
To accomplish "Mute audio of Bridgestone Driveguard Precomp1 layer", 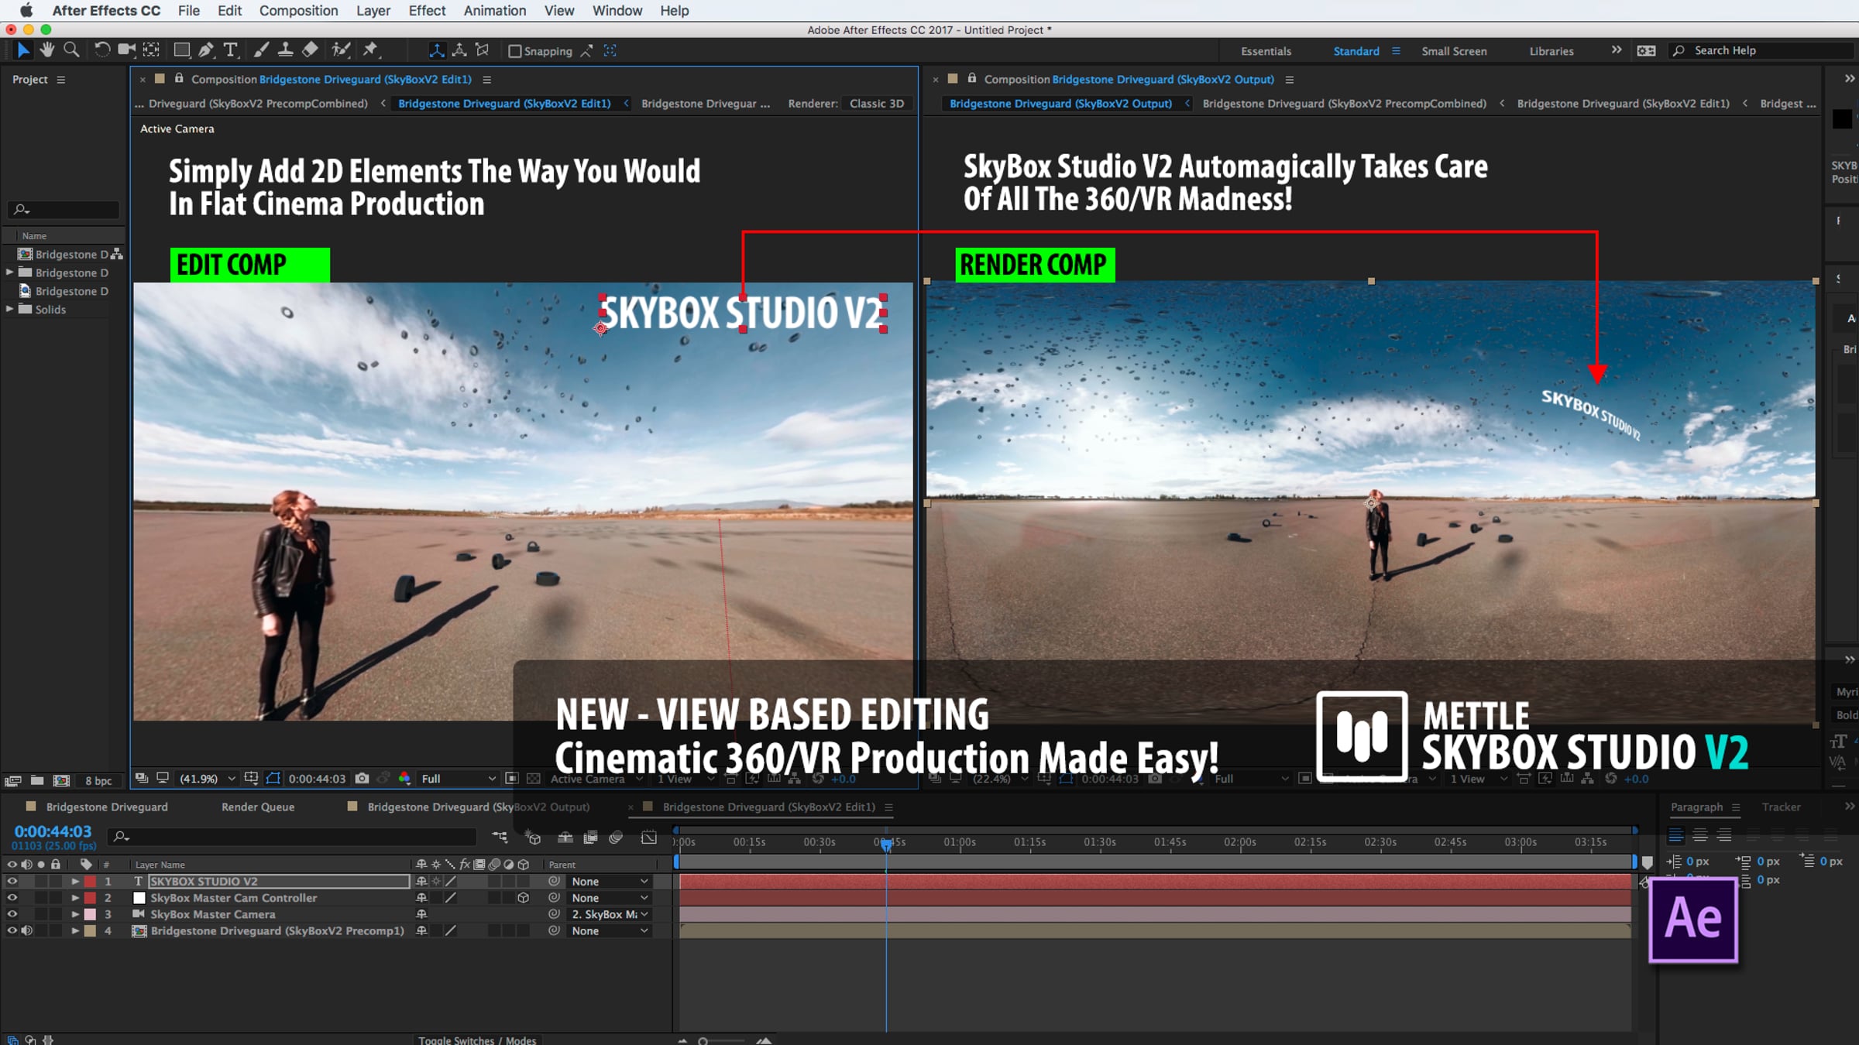I will (x=26, y=930).
